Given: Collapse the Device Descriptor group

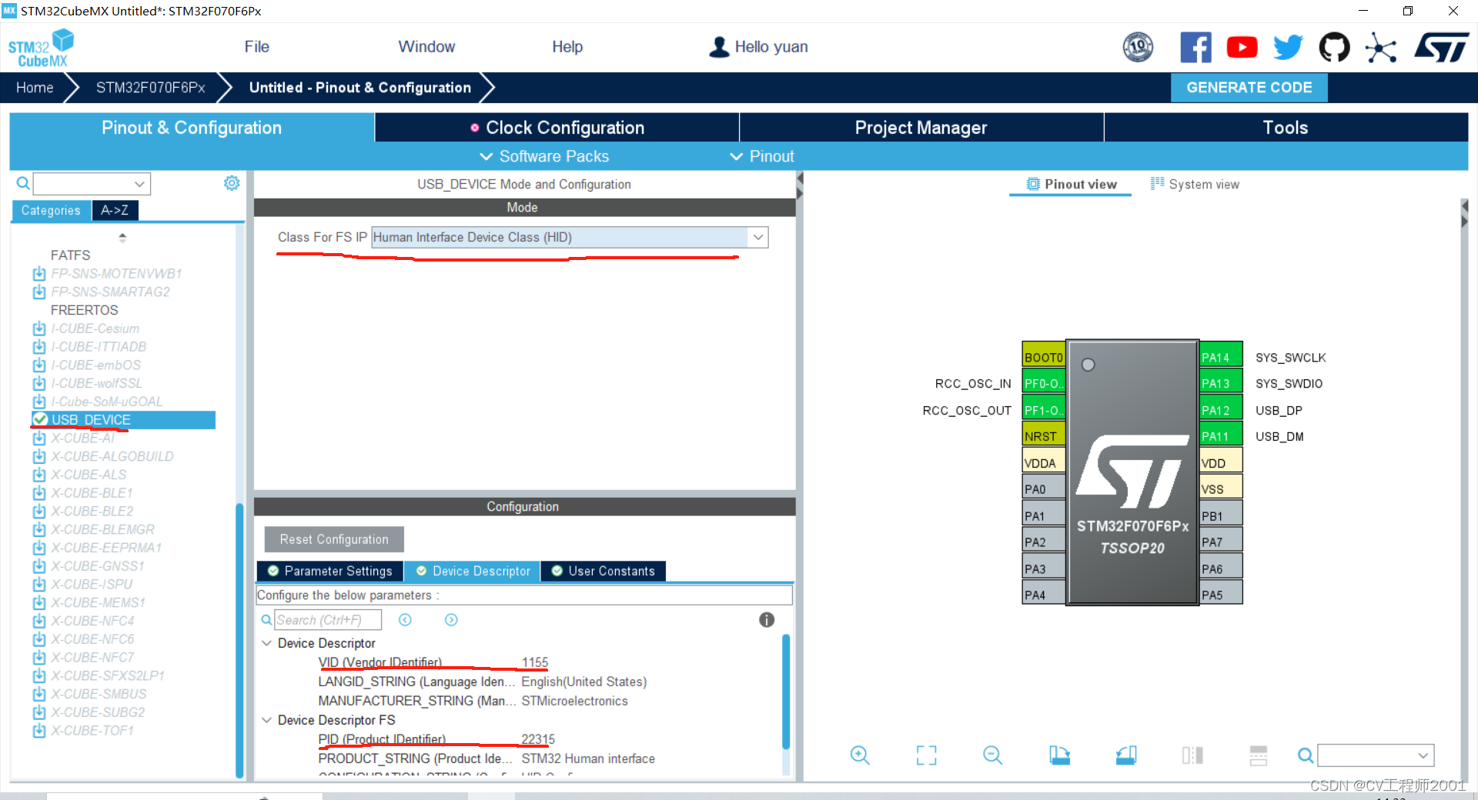Looking at the screenshot, I should tap(267, 643).
